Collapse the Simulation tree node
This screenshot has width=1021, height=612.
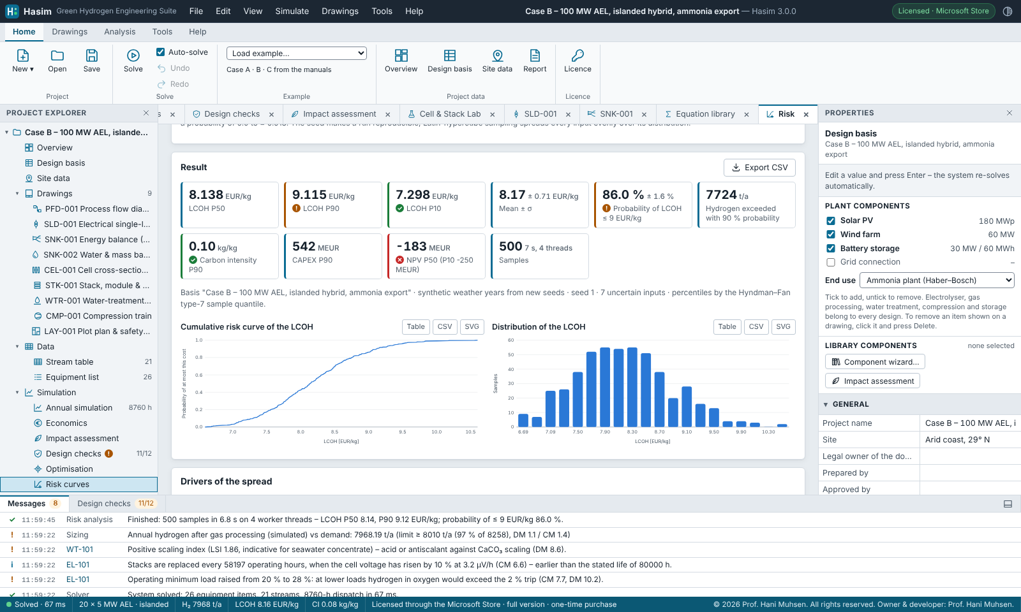click(x=17, y=393)
